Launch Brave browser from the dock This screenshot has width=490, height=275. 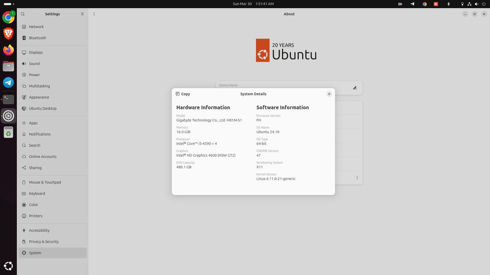9,33
